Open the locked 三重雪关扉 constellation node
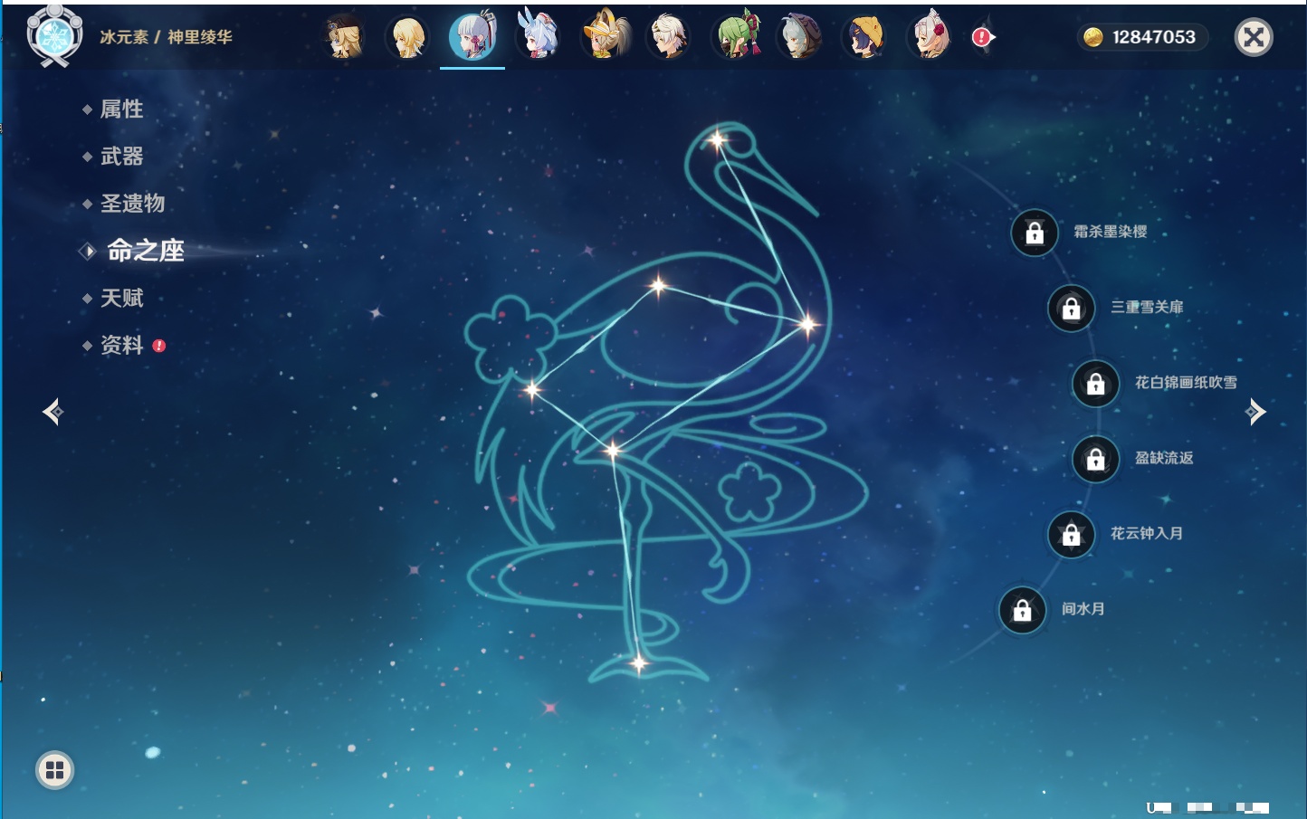Viewport: 1307px width, 819px height. tap(1071, 308)
